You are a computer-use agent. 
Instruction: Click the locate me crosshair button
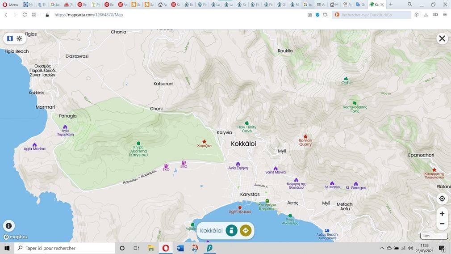pos(442,199)
